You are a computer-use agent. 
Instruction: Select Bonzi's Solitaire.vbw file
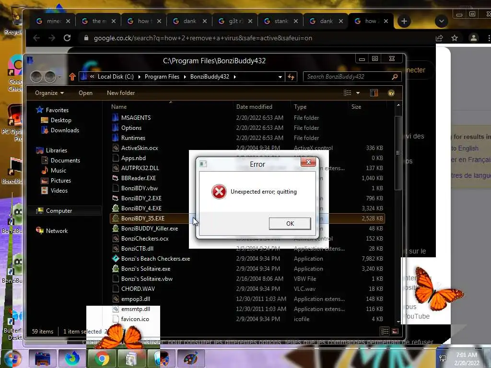(x=147, y=279)
